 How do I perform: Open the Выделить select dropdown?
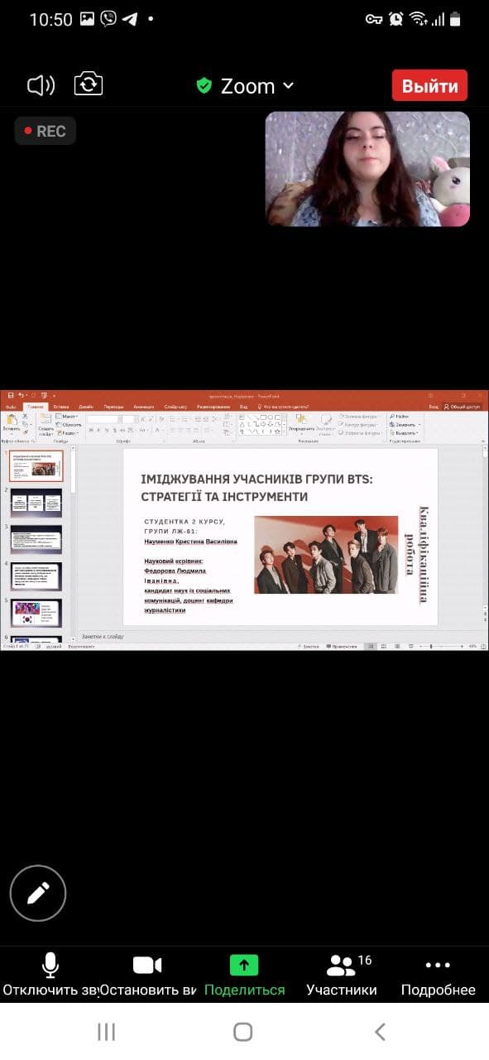[405, 432]
